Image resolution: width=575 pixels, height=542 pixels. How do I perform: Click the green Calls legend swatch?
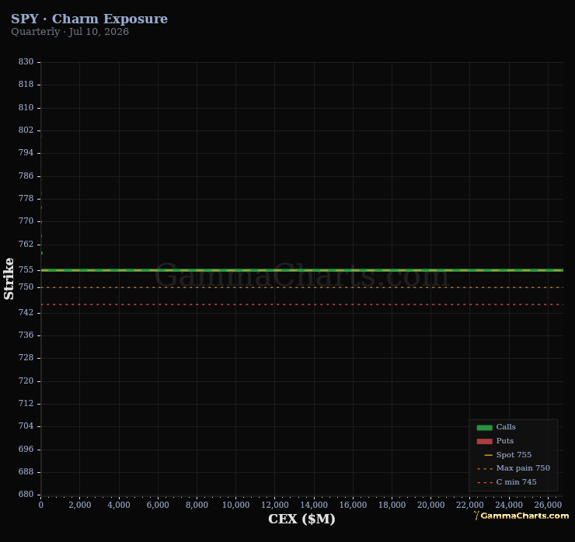click(484, 427)
